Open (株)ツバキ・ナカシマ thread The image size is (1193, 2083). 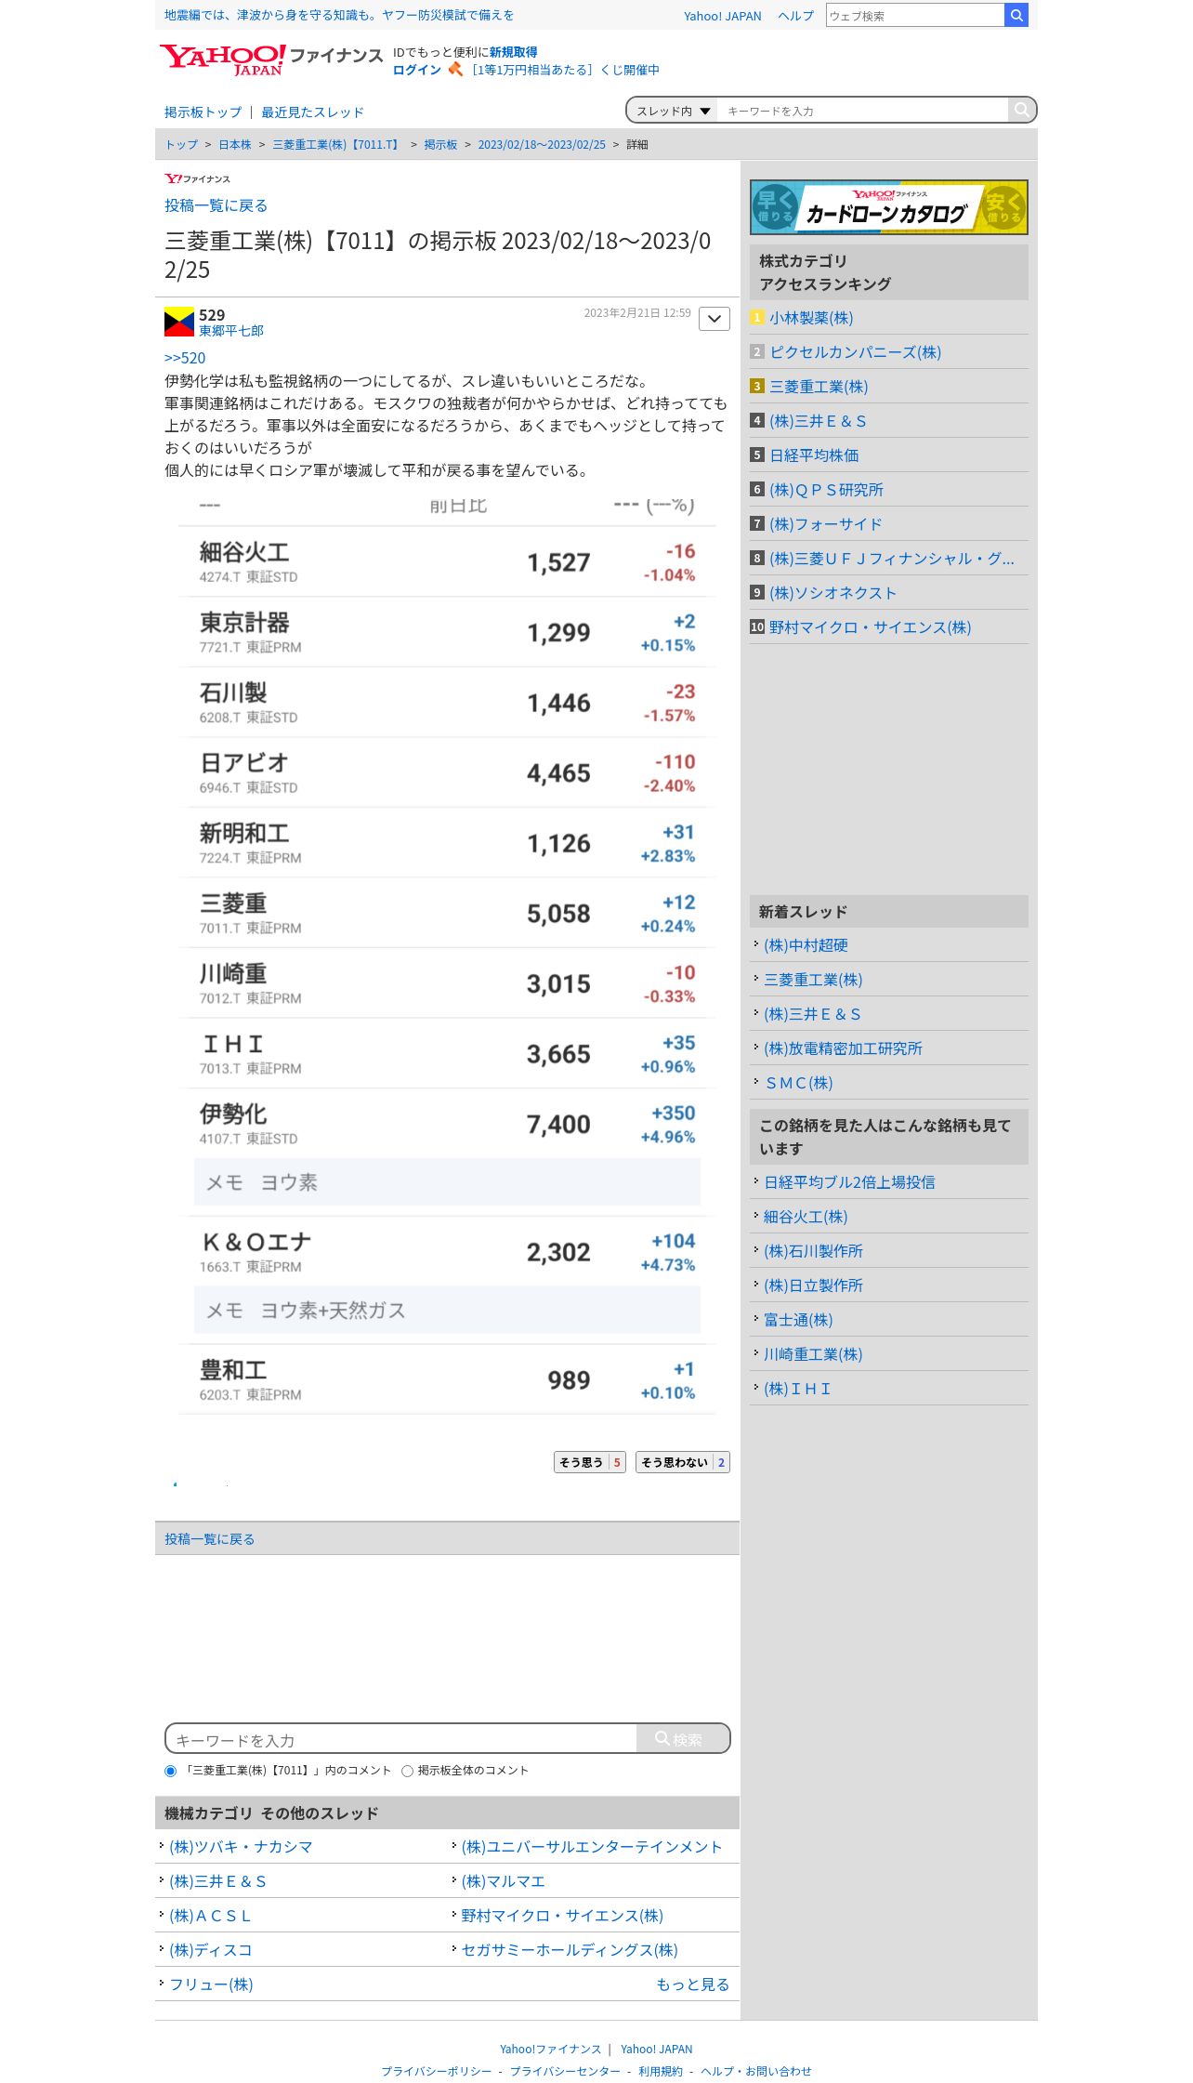[241, 1847]
